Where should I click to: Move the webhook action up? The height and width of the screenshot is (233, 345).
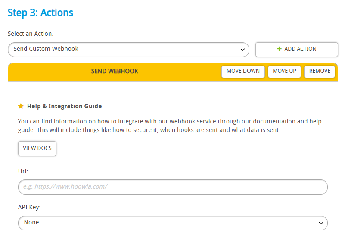pyautogui.click(x=284, y=72)
